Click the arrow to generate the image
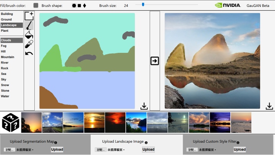The width and height of the screenshot is (275, 155). 155,61
